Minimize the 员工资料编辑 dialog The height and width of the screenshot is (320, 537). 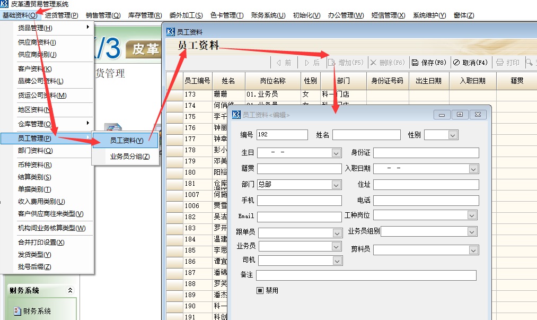[x=442, y=114]
